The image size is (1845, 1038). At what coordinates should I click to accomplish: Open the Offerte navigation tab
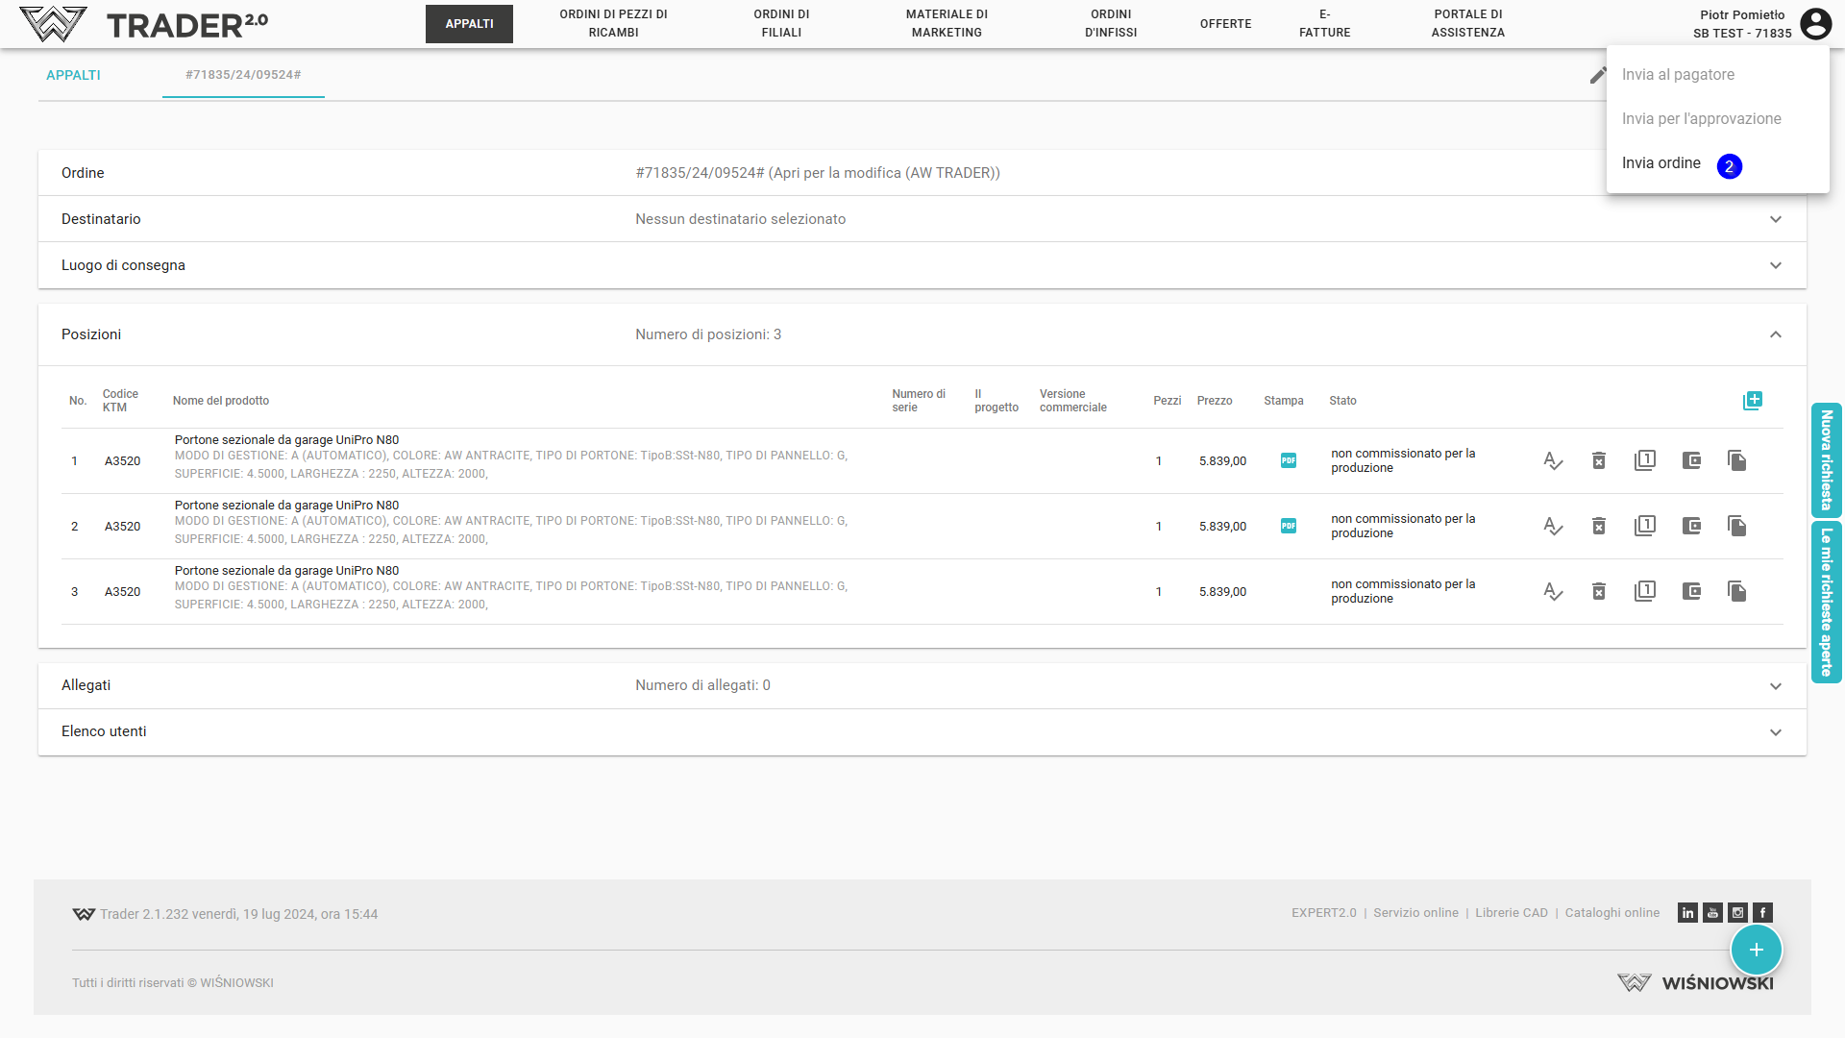pos(1225,24)
